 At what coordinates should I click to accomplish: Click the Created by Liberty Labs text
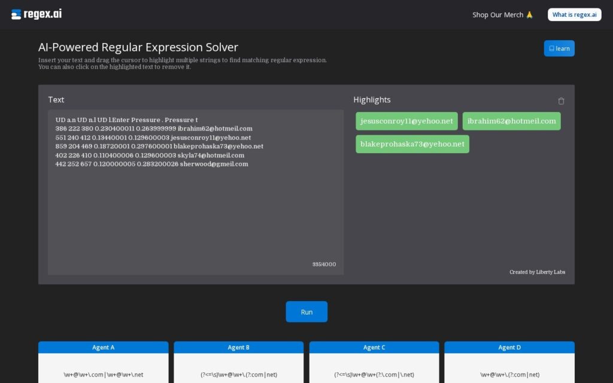[x=537, y=272]
